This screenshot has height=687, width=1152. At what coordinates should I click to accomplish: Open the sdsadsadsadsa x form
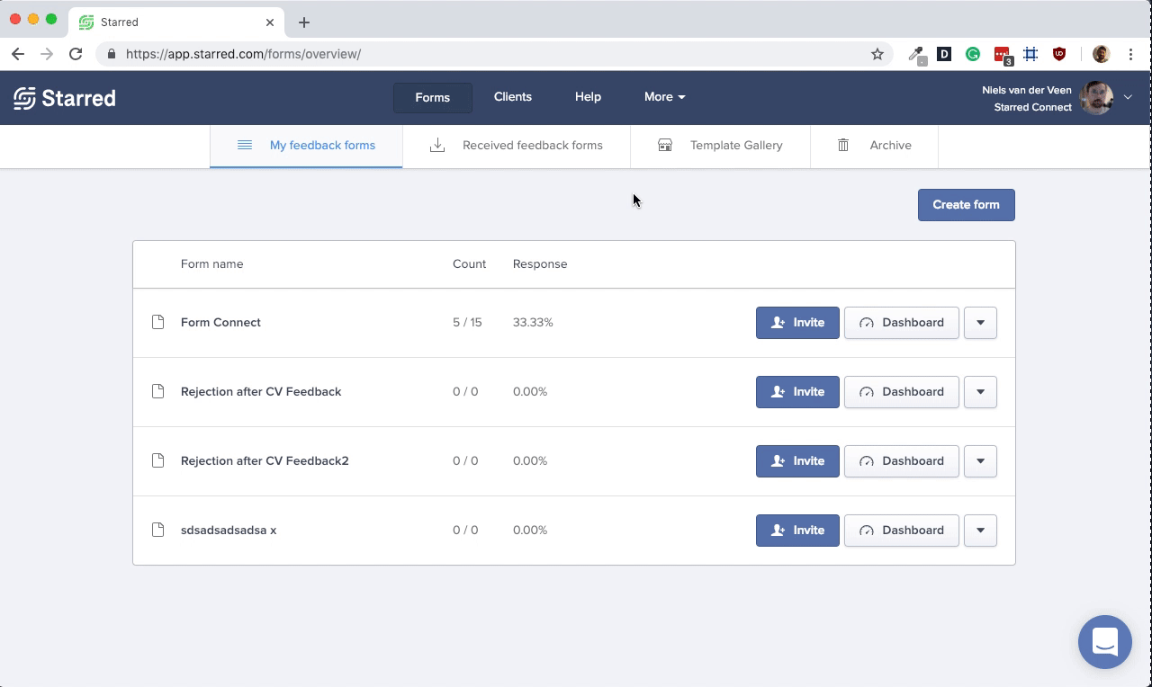click(229, 530)
